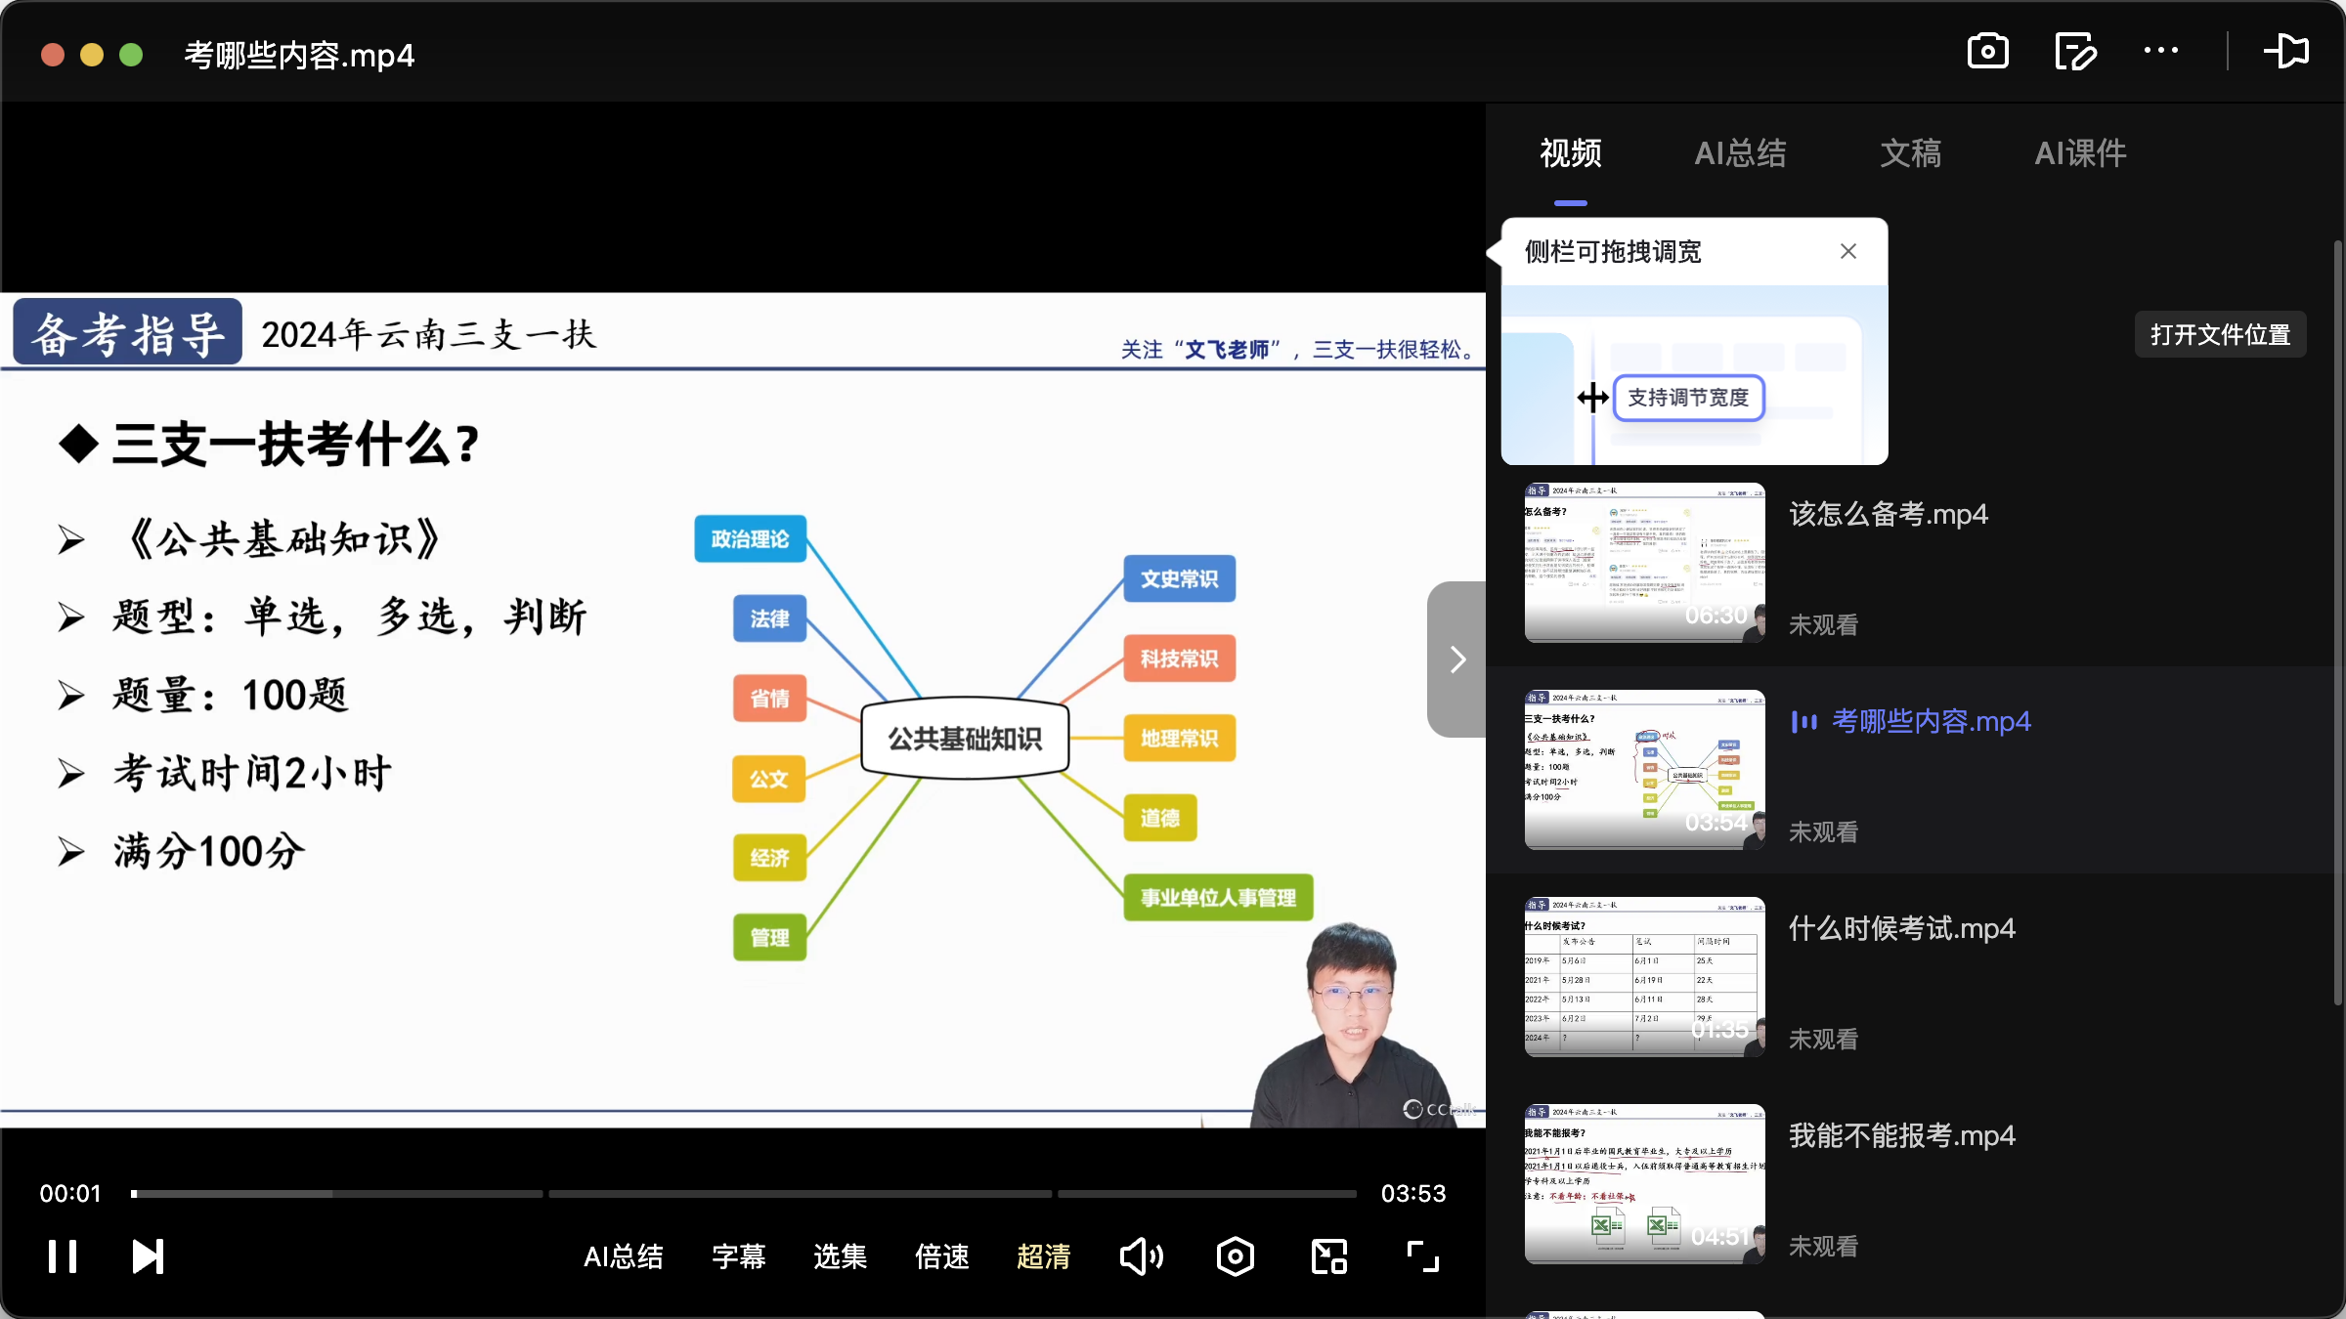Enable picture-in-picture mode

click(1327, 1255)
